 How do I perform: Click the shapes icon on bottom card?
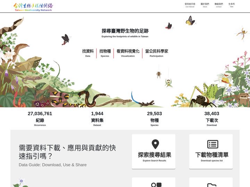point(156,185)
